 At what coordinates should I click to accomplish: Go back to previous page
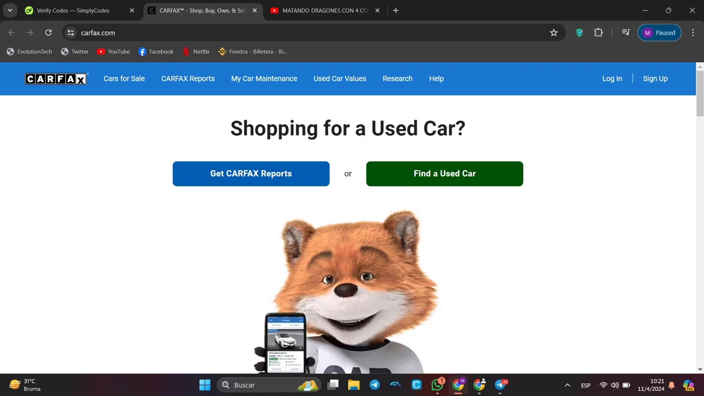(12, 32)
